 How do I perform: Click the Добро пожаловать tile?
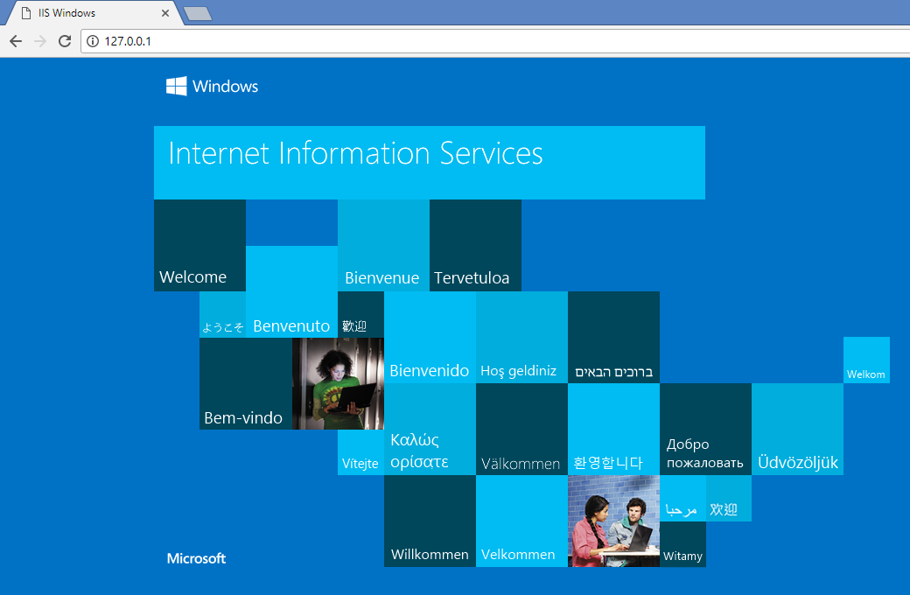(x=706, y=429)
